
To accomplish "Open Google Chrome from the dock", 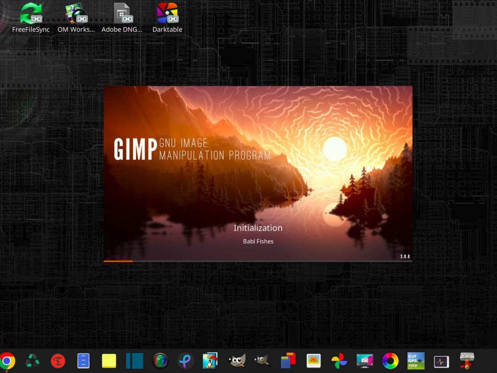I will pyautogui.click(x=7, y=361).
